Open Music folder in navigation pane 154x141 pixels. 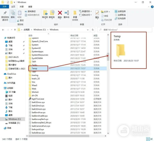coord(10,111)
